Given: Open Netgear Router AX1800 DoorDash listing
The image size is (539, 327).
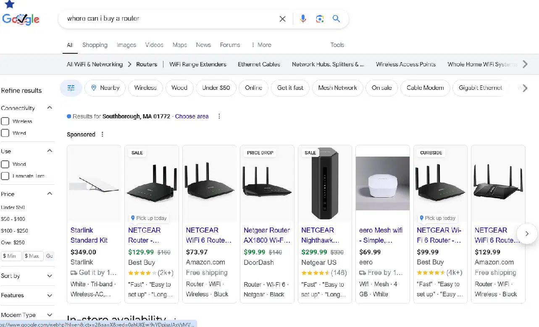Looking at the screenshot, I should (x=267, y=235).
